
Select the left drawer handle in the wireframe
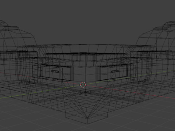[x=55, y=71]
